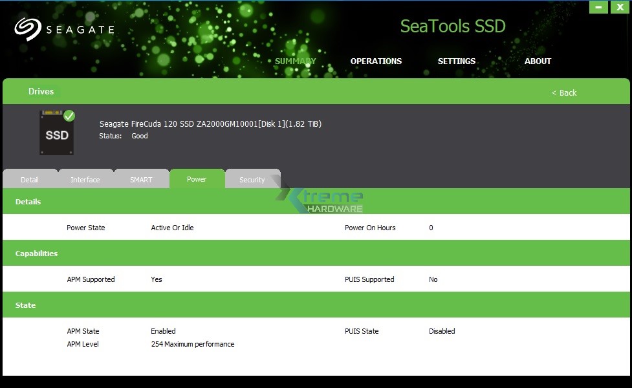Click the minimize window icon

[598, 7]
